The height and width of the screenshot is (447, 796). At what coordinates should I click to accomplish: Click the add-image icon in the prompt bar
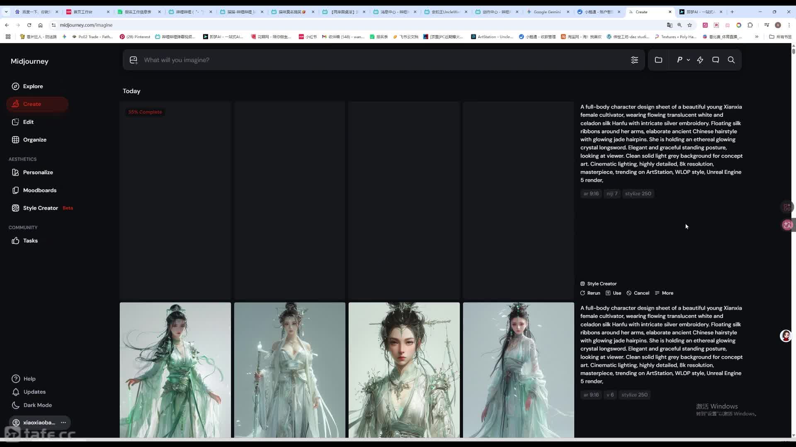tap(133, 60)
